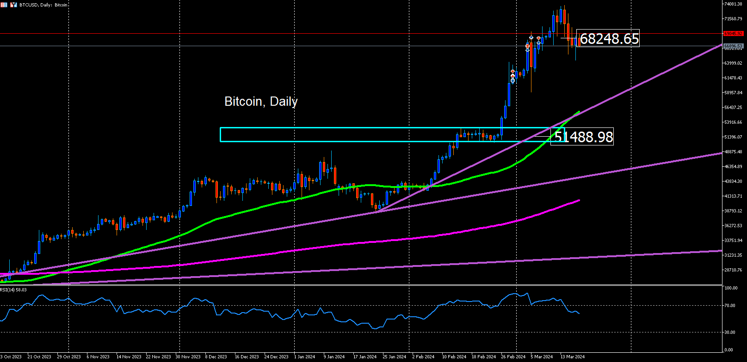This screenshot has height=362, width=747.
Task: Click the 68248.65 price label box
Action: (x=609, y=38)
